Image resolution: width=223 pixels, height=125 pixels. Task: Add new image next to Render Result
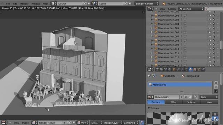(x=69, y=123)
